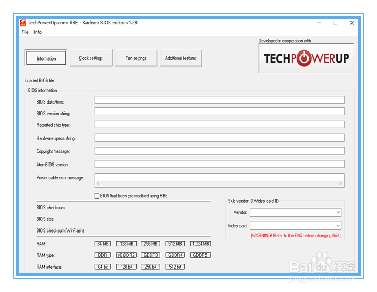Select the 256 bit RAM interface indicator
This screenshot has width=377, height=292.
tap(150, 267)
